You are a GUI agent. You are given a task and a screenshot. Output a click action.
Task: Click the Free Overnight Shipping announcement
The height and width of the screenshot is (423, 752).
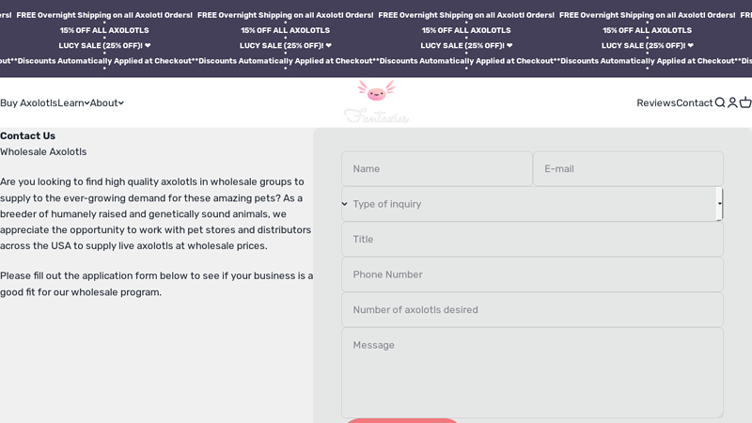(x=285, y=15)
